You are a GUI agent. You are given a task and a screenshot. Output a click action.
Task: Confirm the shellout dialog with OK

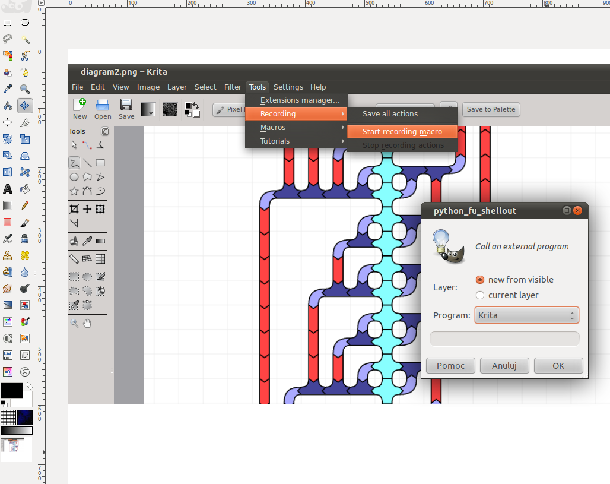(558, 366)
